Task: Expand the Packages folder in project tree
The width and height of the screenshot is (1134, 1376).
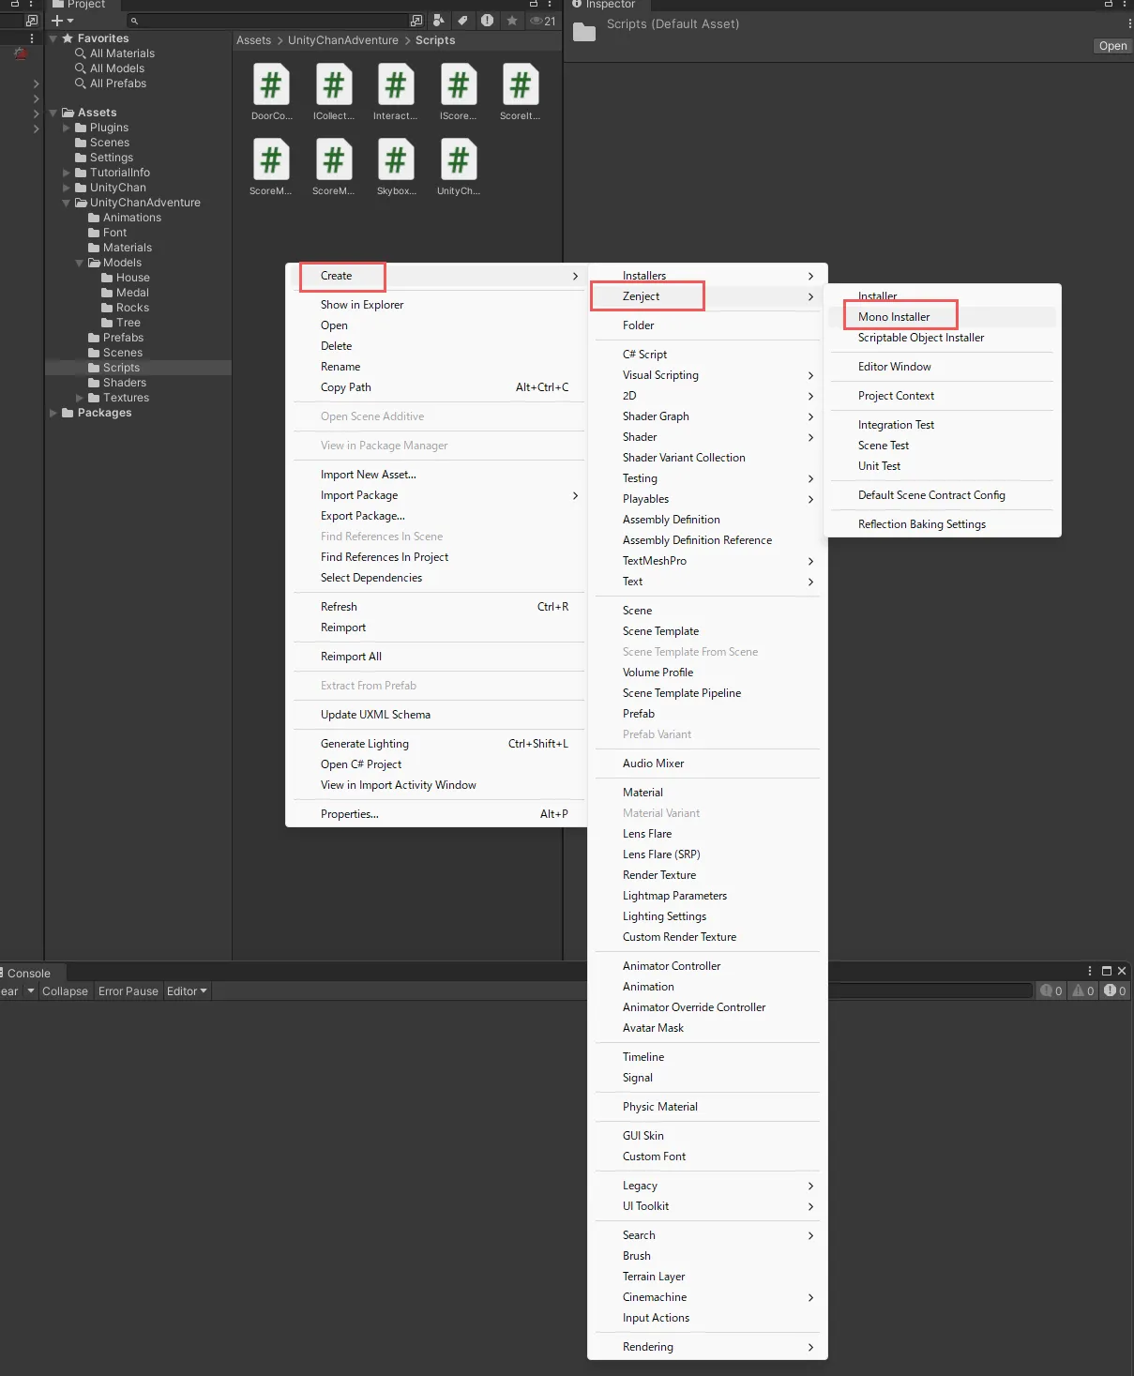Action: click(x=53, y=413)
